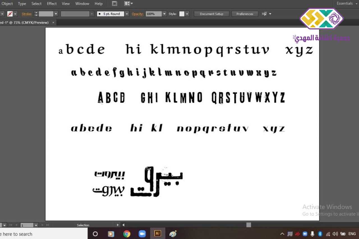Click the Illustrator icon in the taskbar
This screenshot has height=239, width=359.
point(158,233)
